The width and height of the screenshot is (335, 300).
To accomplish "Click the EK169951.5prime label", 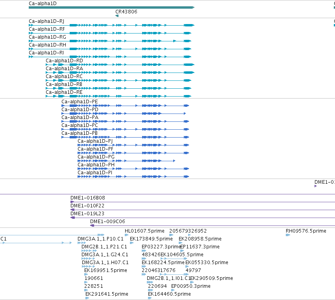I will pos(105,271).
